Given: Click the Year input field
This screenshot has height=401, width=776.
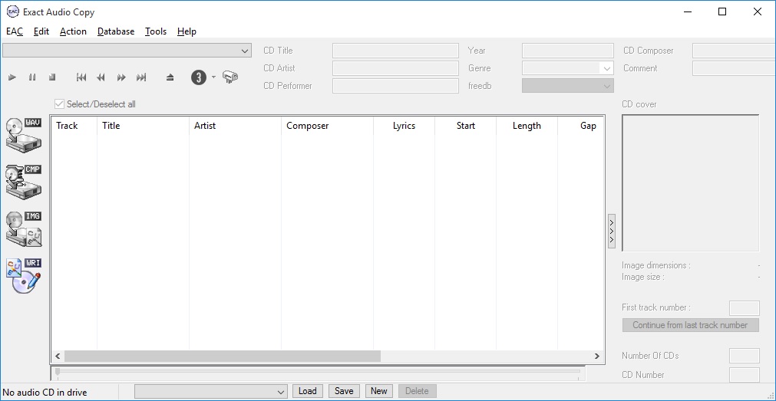Looking at the screenshot, I should click(x=568, y=51).
